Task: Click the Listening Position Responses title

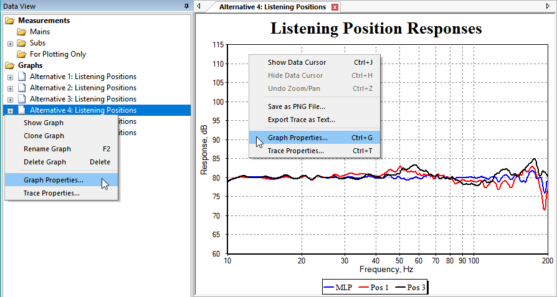Action: click(376, 29)
